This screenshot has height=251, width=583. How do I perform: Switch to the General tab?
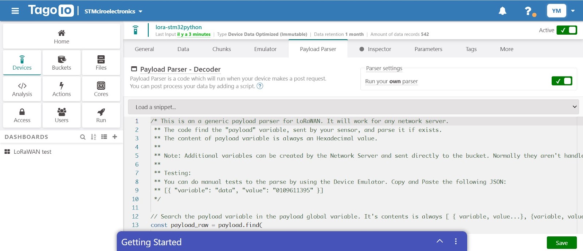(x=144, y=49)
